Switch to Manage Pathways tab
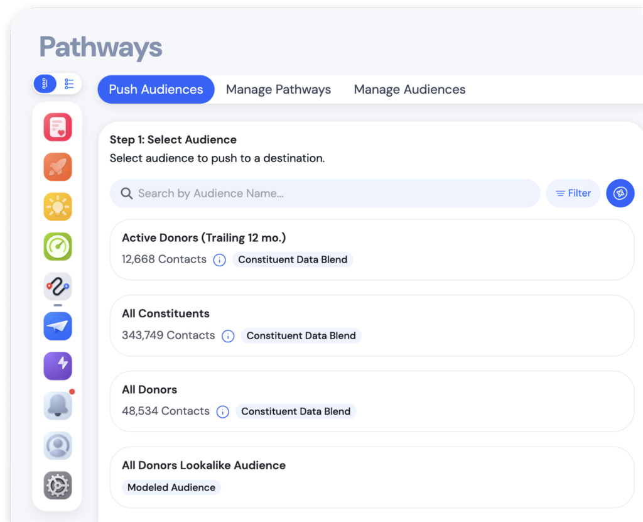Viewport: 643px width, 522px height. pyautogui.click(x=278, y=89)
